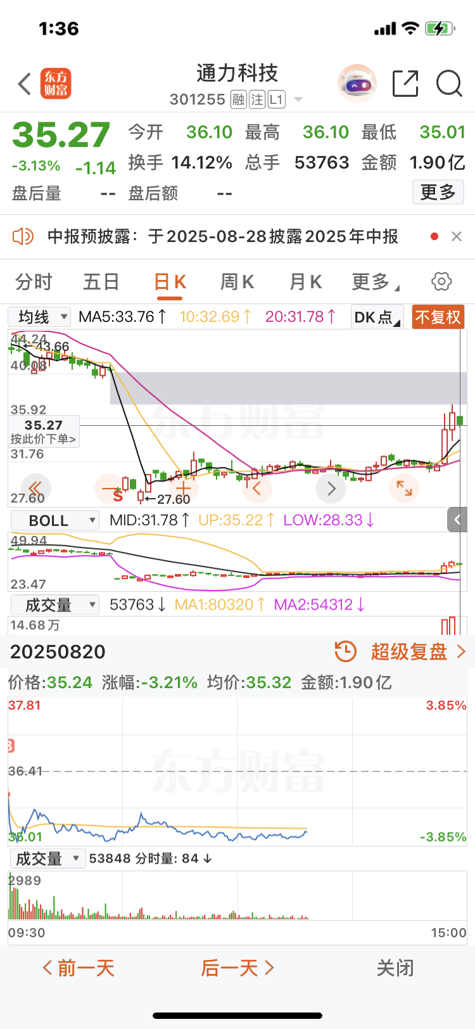Dismiss the 中报预披露 notice
This screenshot has height=1029, width=475.
456,236
